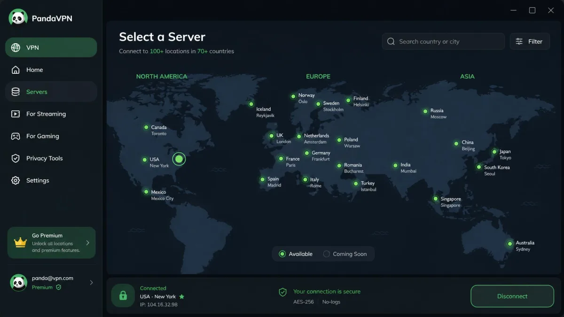Click the Turkey Istanbul server label
Image resolution: width=564 pixels, height=317 pixels.
[368, 186]
